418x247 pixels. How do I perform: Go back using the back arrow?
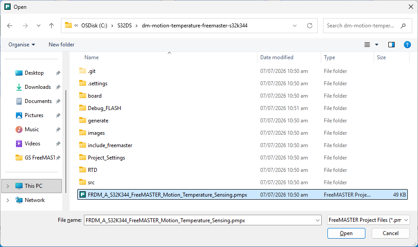pyautogui.click(x=10, y=26)
